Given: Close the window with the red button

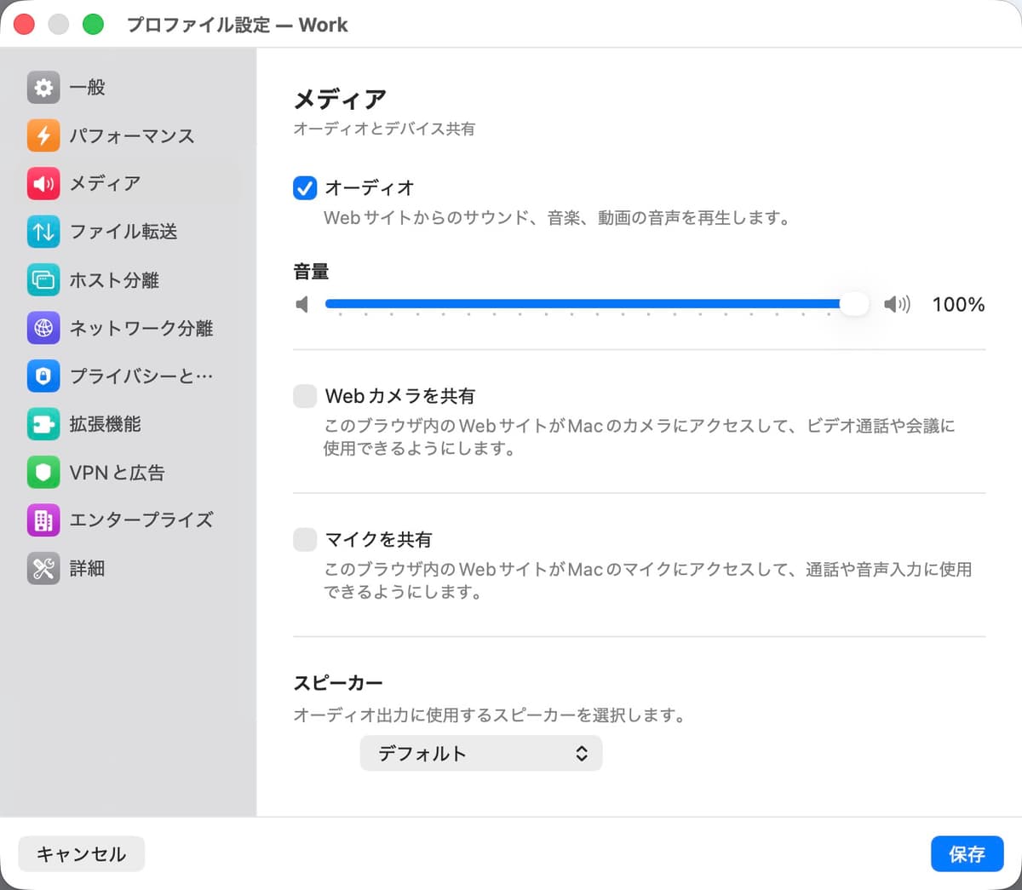Looking at the screenshot, I should point(24,25).
